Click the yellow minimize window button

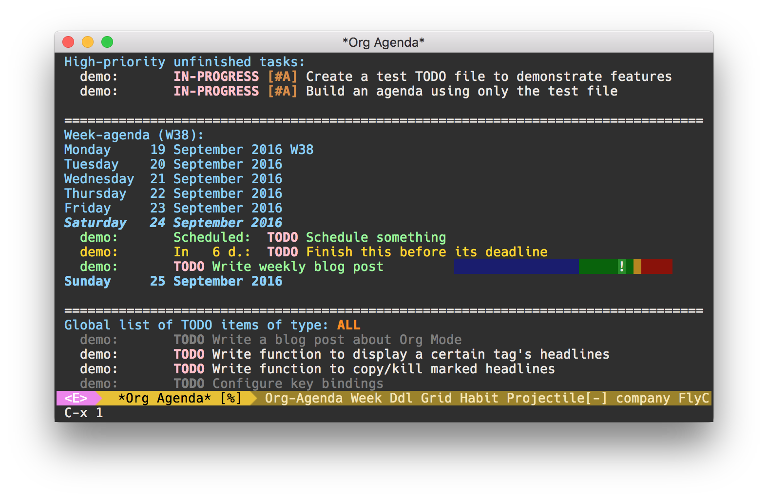(x=88, y=42)
